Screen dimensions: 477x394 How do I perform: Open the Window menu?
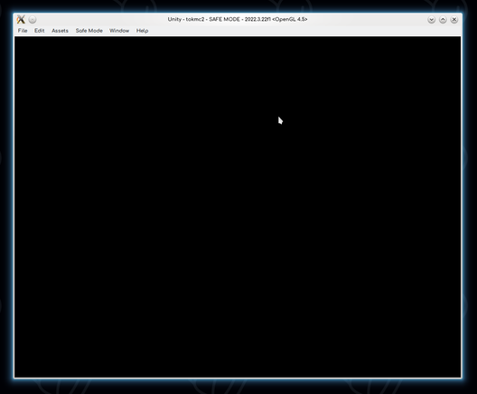pos(119,31)
